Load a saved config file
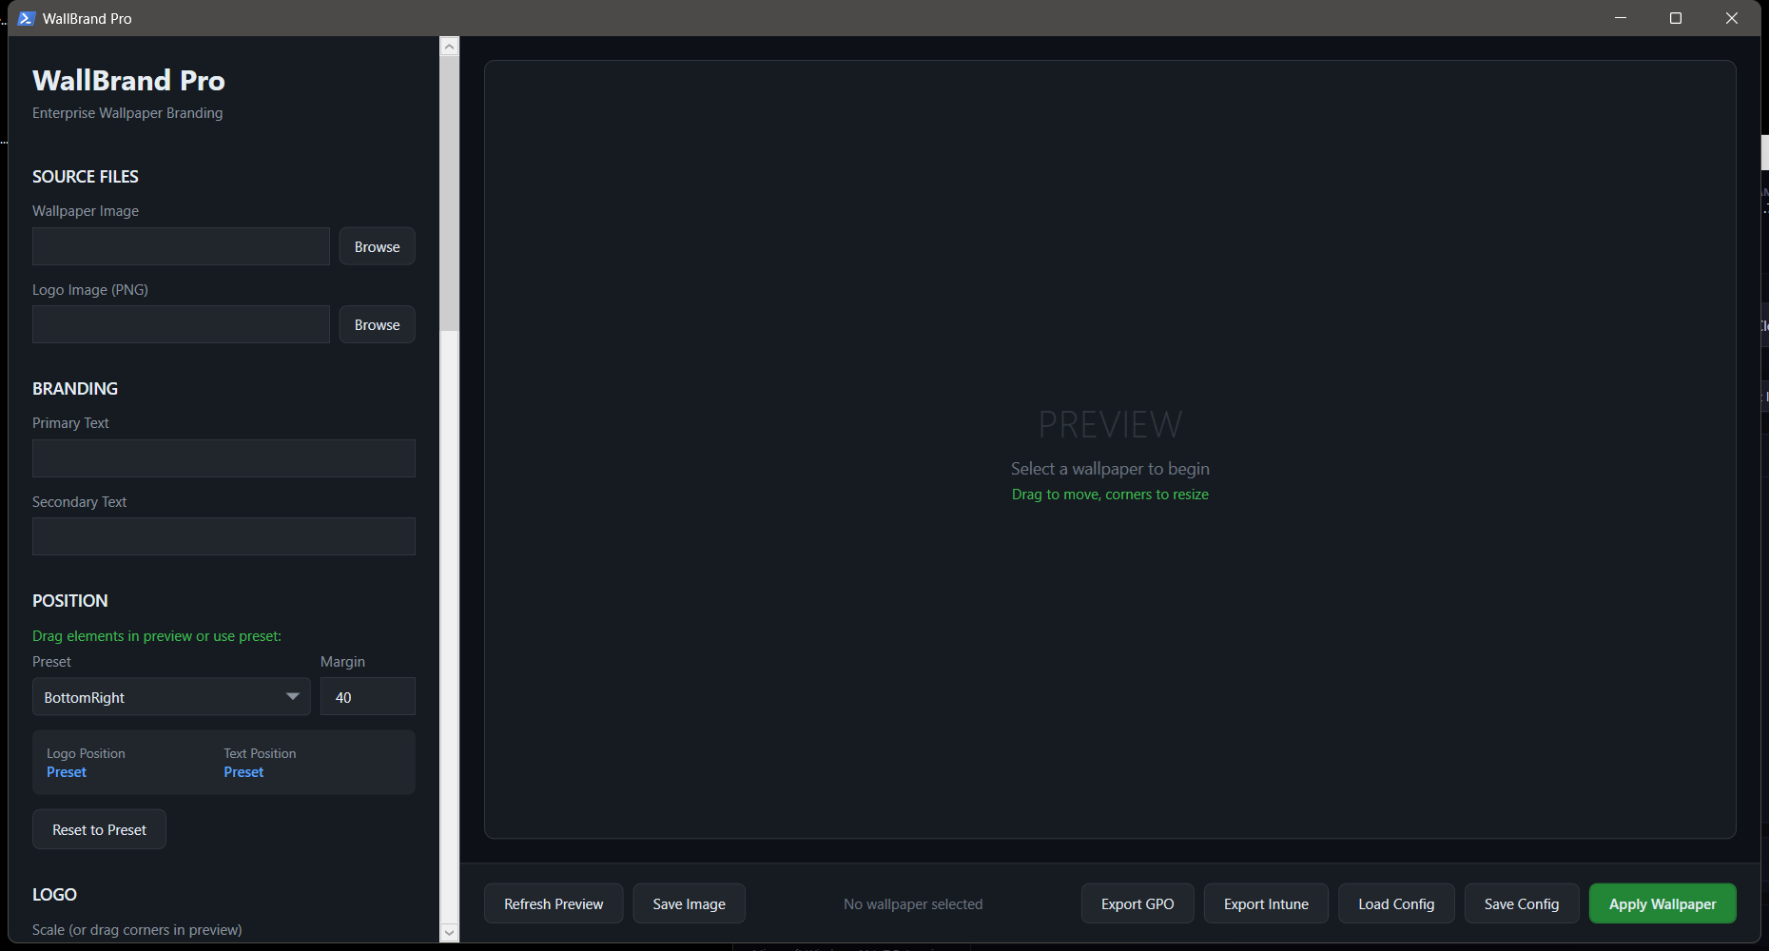Viewport: 1769px width, 951px height. (1395, 903)
